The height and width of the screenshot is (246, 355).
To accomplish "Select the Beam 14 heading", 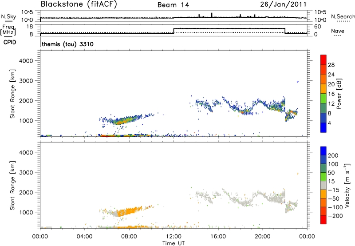I will [173, 5].
